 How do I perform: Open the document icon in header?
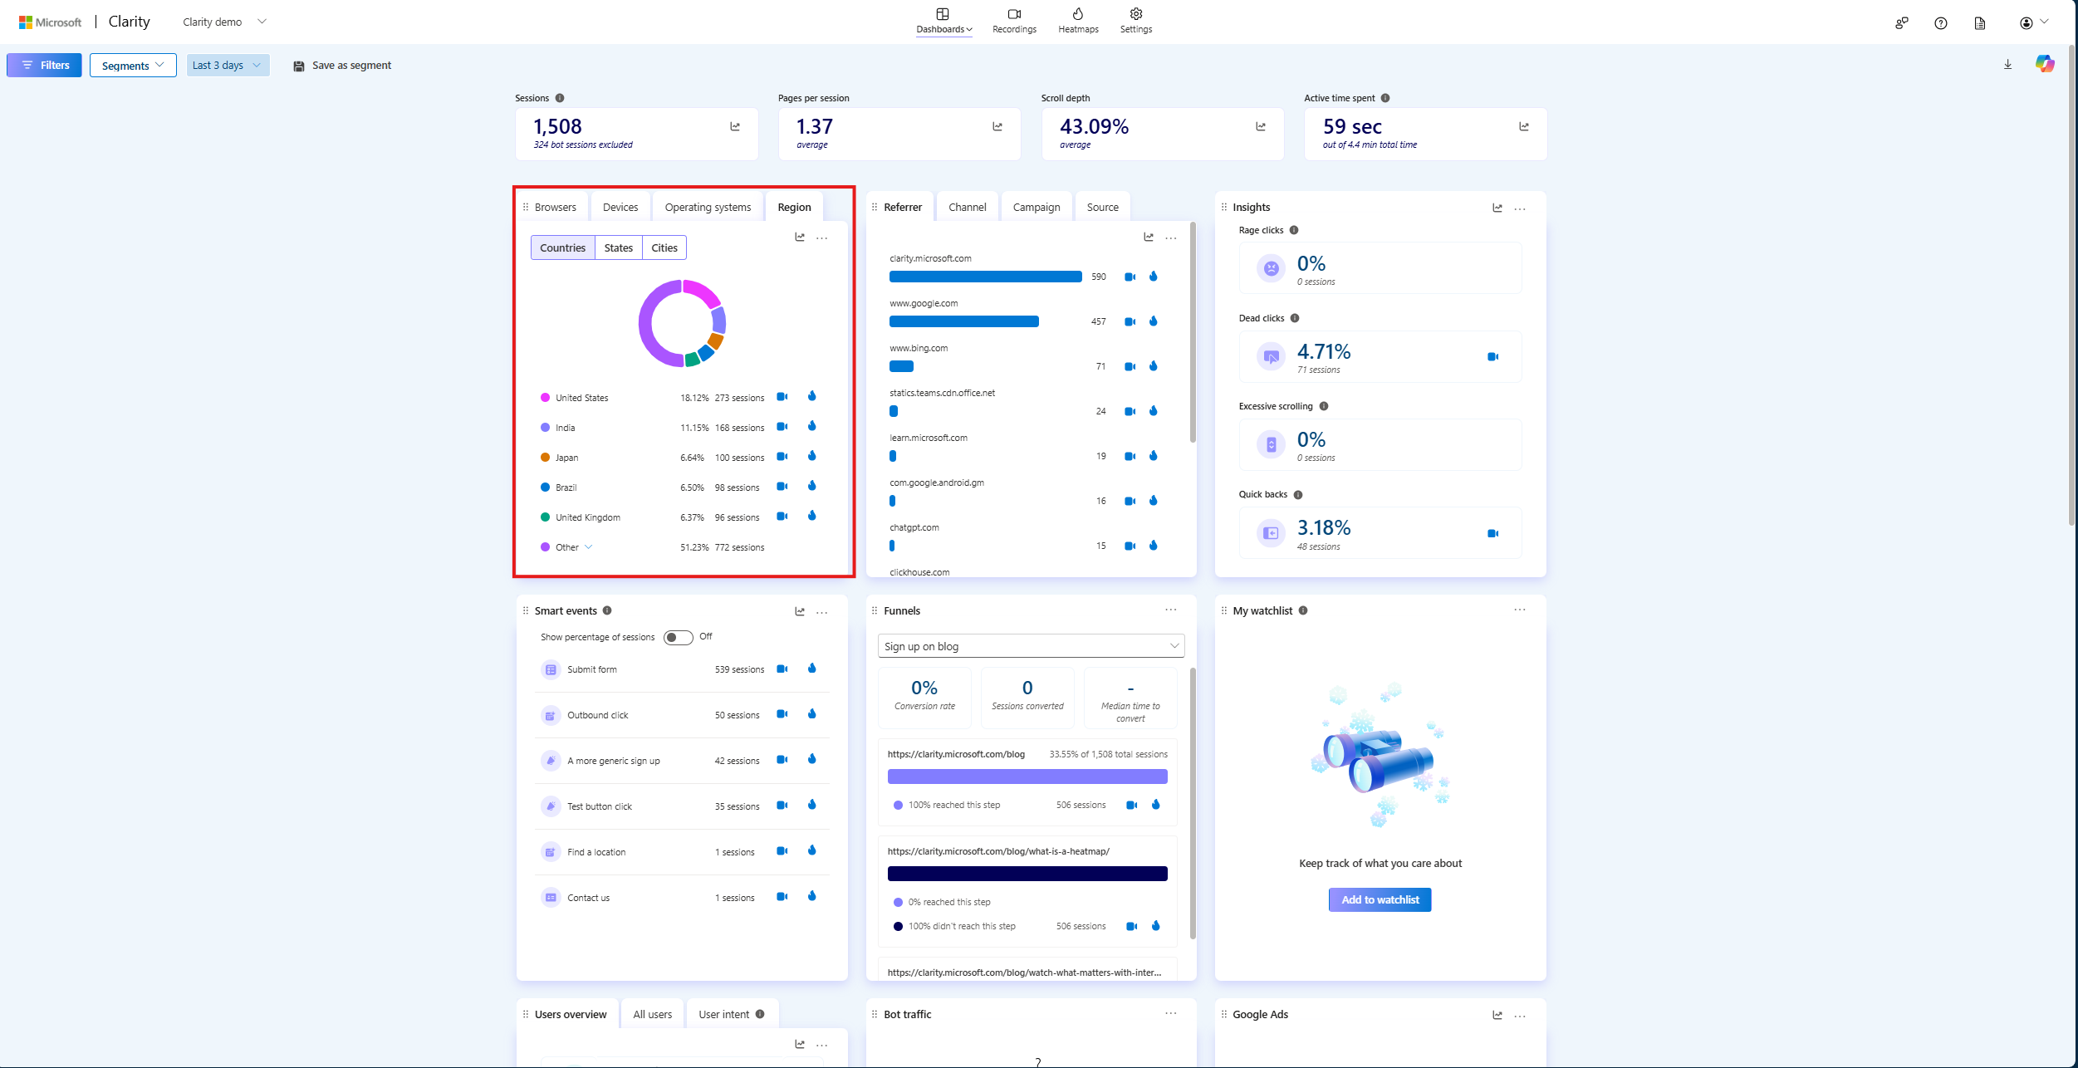1980,23
